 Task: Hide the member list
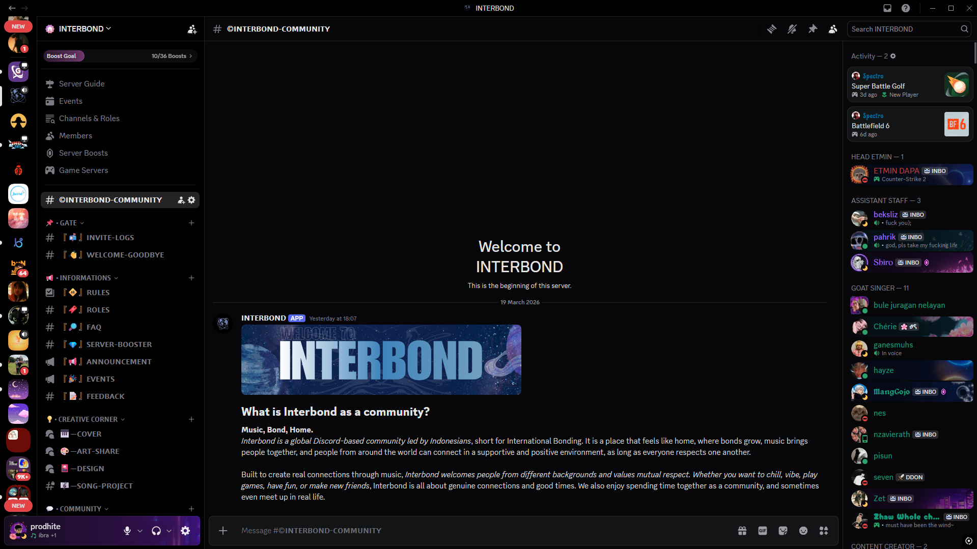(x=833, y=29)
